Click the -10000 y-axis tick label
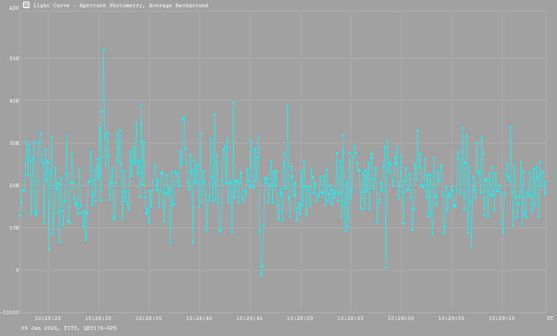Viewport: 557px width, 336px height. tap(10, 312)
